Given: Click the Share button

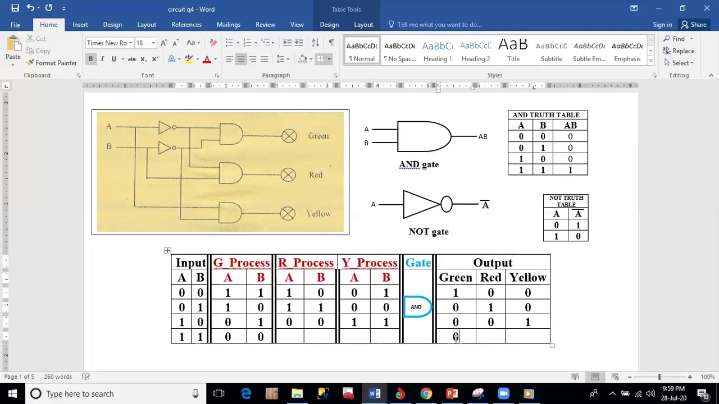Looking at the screenshot, I should [x=693, y=25].
